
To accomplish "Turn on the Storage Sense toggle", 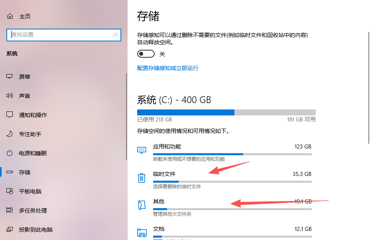I will click(x=146, y=54).
